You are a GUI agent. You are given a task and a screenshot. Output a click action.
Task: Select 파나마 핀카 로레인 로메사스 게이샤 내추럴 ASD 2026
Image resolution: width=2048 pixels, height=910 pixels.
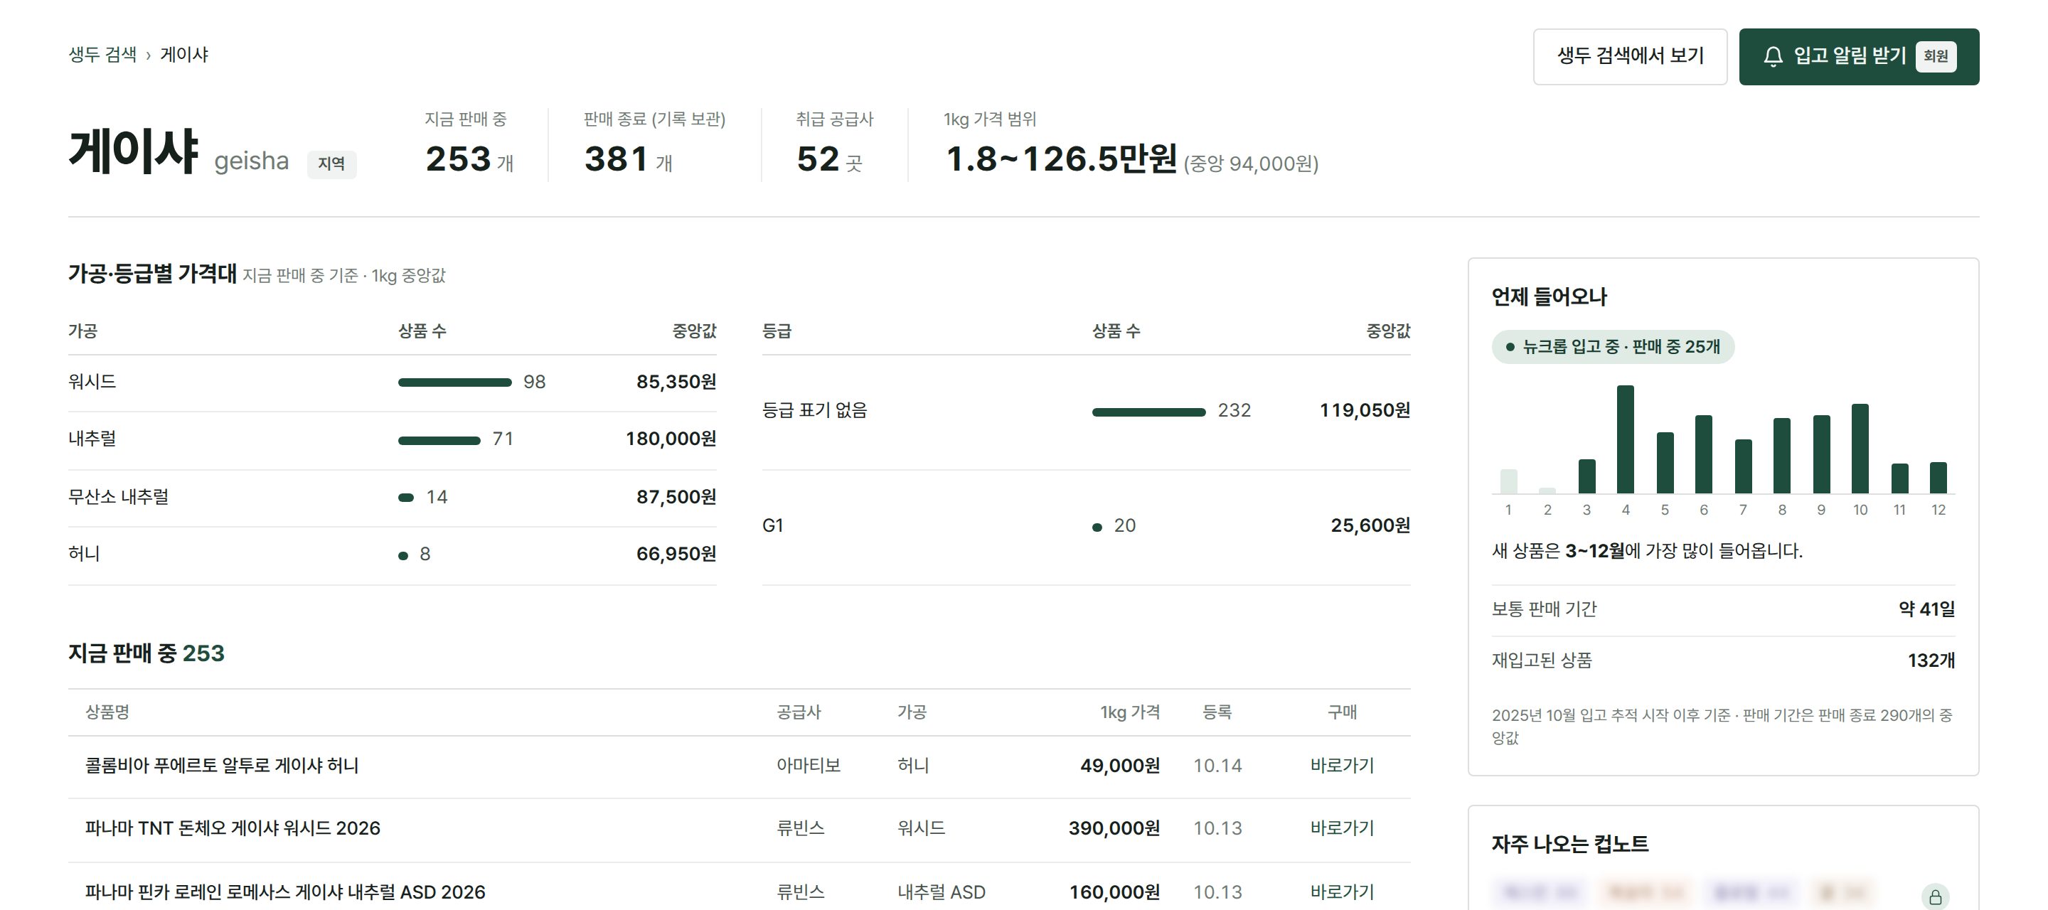click(x=285, y=892)
